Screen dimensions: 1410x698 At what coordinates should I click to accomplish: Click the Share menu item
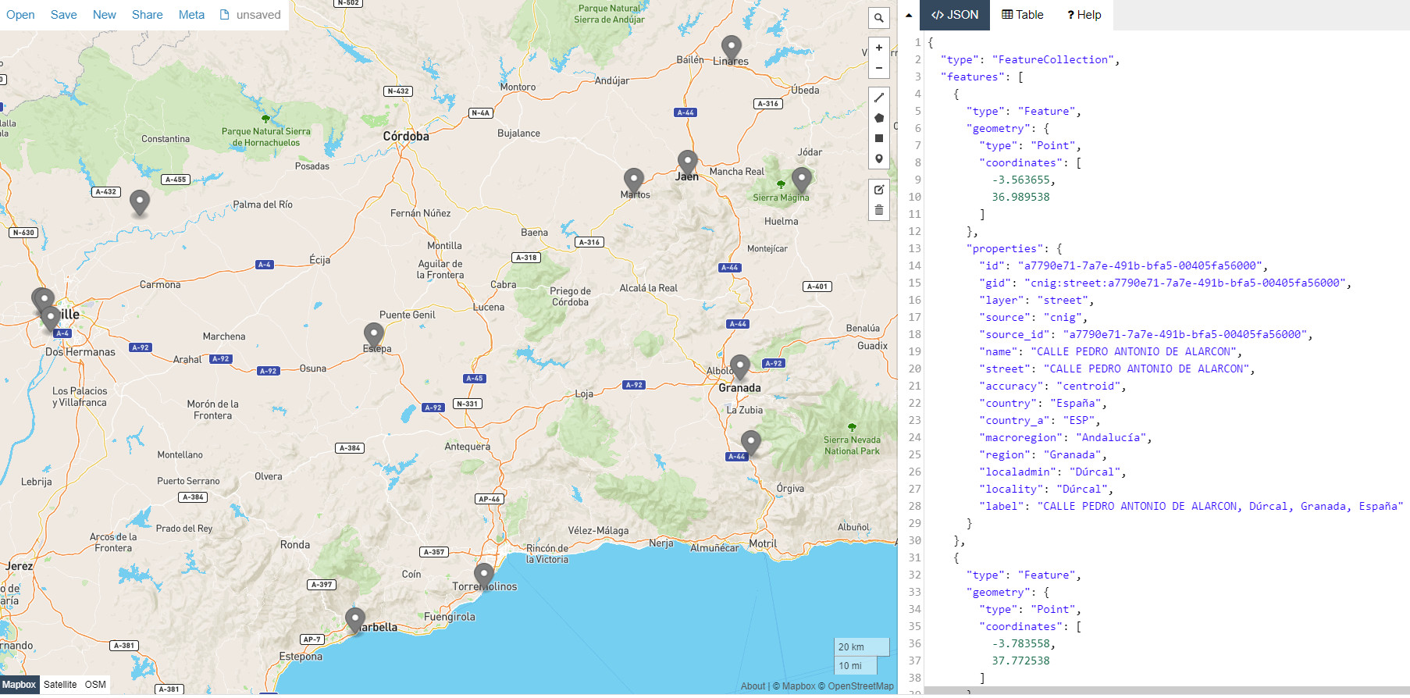[x=147, y=15]
